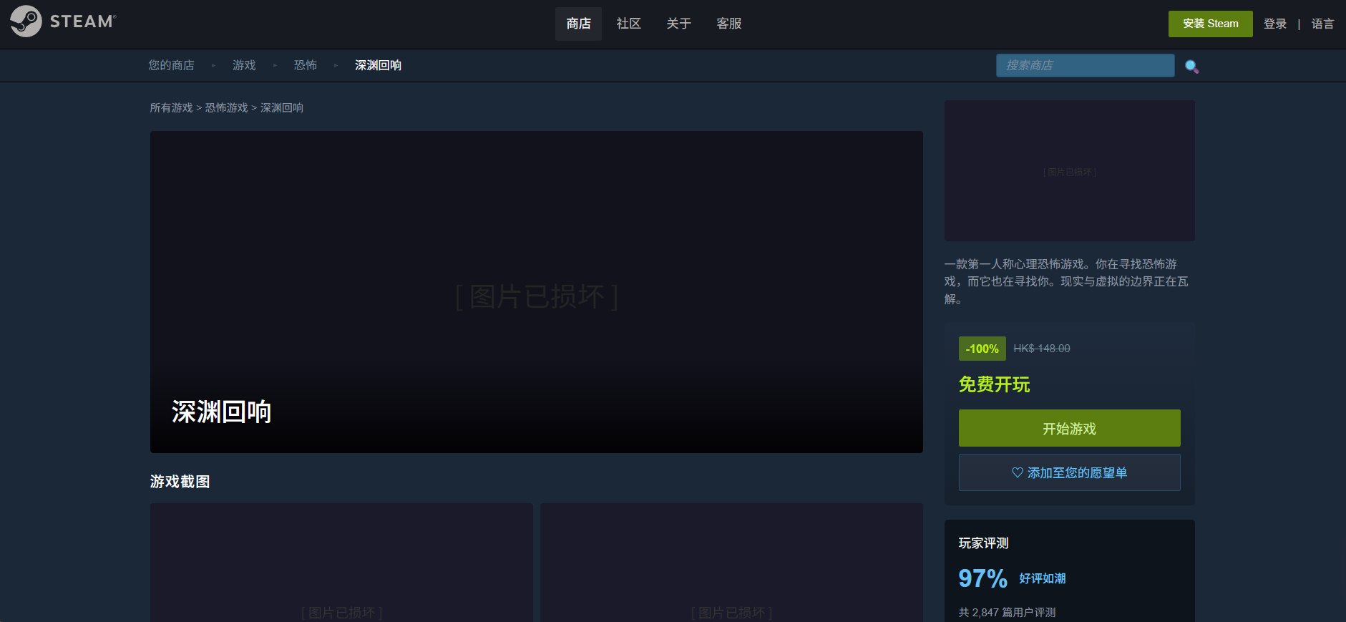Follow the 所有游戏 breadcrumb link
1346x622 pixels.
171,107
